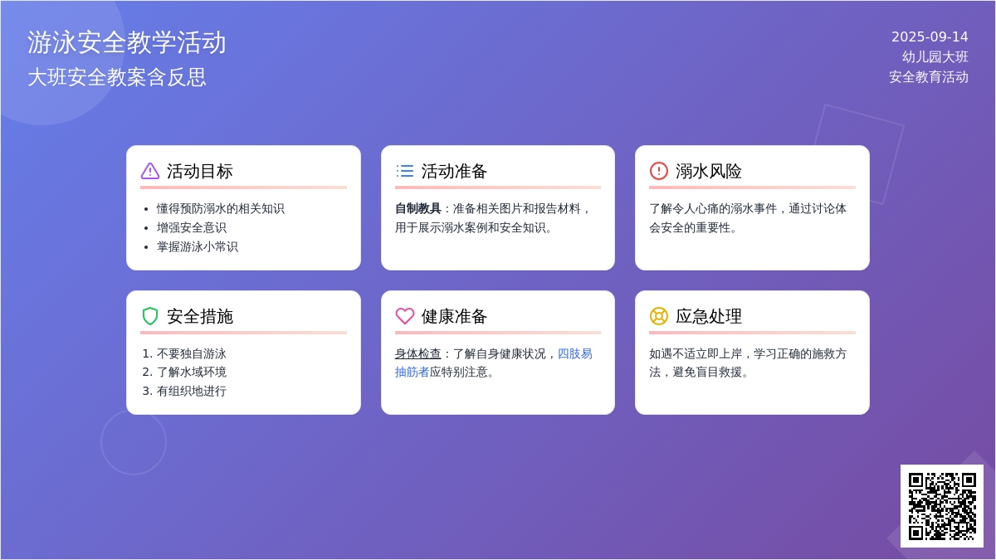Select bullet item 增强安全意识

click(x=191, y=227)
